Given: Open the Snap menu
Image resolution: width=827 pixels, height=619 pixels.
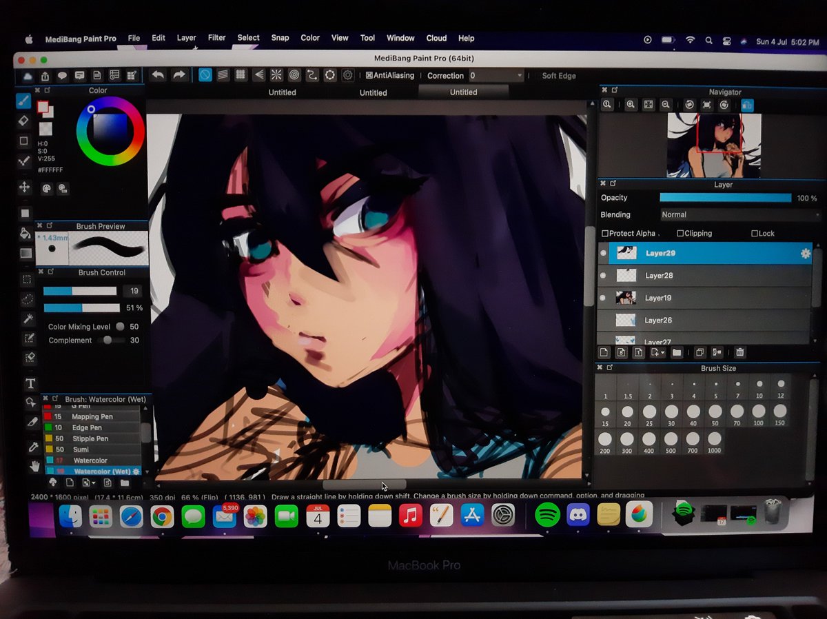Looking at the screenshot, I should [280, 38].
